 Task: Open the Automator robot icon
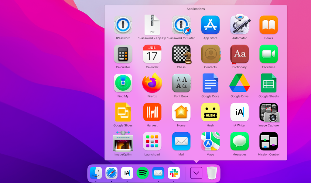coord(239,25)
